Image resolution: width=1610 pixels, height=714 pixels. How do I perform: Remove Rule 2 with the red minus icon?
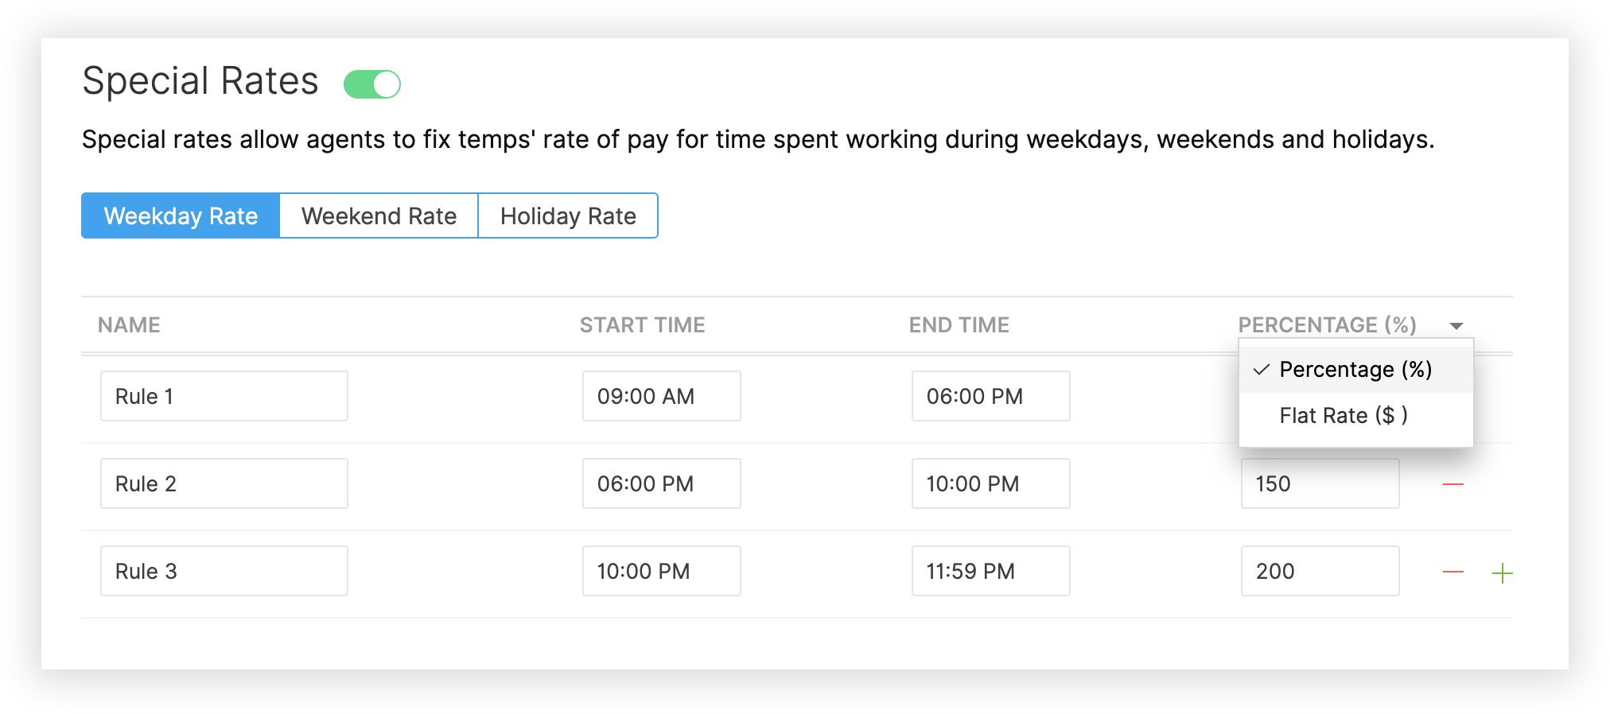point(1452,484)
